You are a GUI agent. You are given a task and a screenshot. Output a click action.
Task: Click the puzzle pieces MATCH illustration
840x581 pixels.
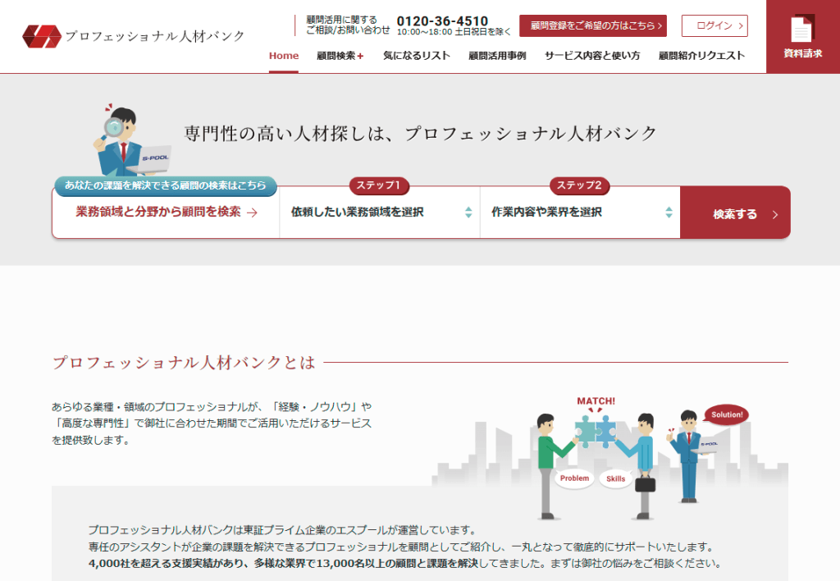[x=595, y=428]
